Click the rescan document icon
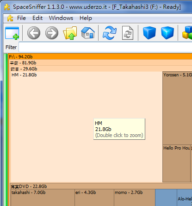Screen dimensions: 192x206 click(128, 33)
